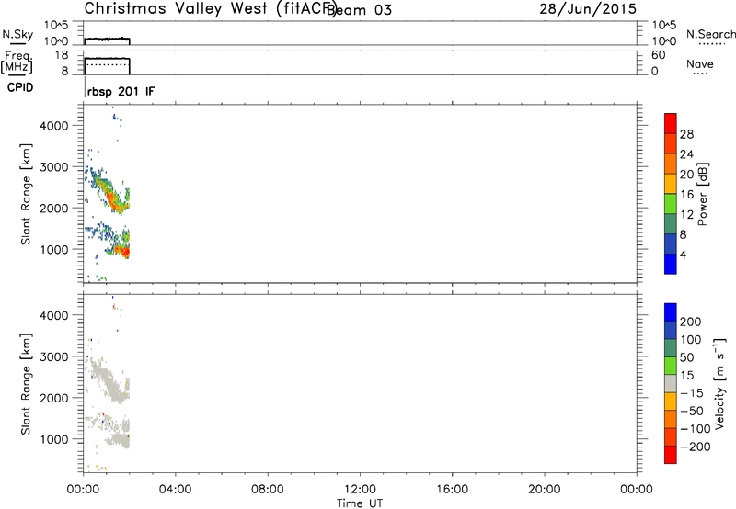Click the red Velocity segment below -200

coord(671,455)
